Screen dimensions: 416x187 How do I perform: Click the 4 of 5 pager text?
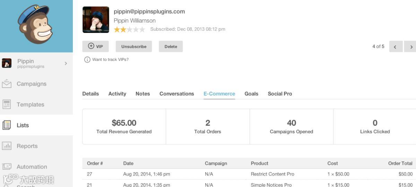click(378, 46)
